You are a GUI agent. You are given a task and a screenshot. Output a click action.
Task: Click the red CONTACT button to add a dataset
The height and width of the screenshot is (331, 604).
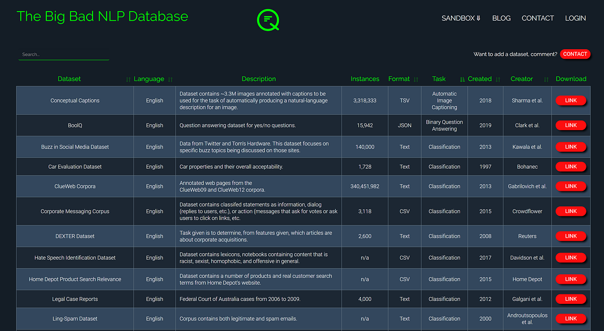tap(575, 54)
